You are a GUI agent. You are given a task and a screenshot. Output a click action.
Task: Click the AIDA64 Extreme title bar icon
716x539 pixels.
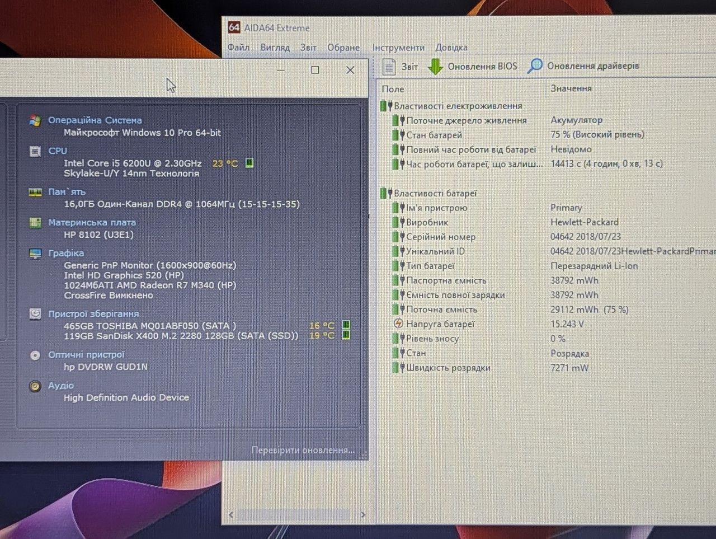coord(234,27)
